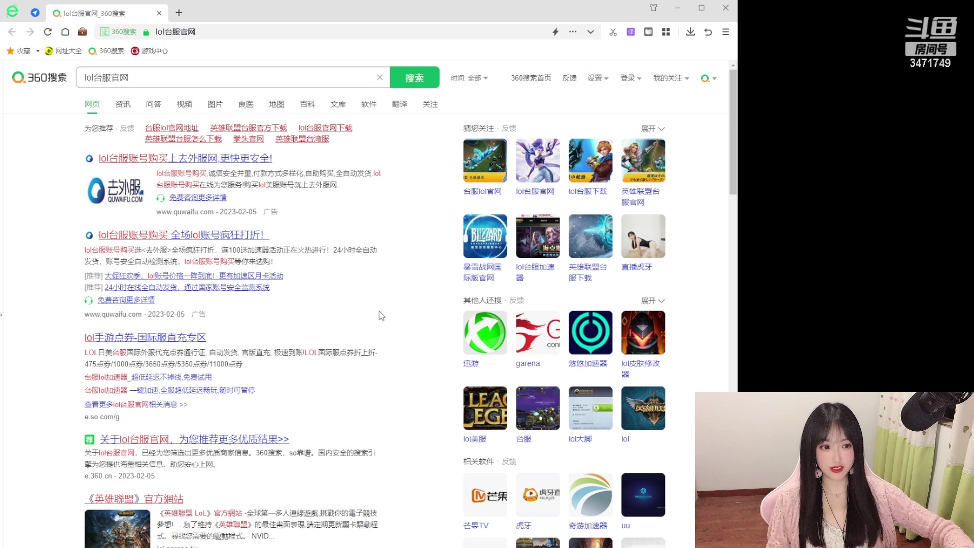Click the skin shirt icon in title bar
Screen dimensions: 974x548
click(653, 8)
